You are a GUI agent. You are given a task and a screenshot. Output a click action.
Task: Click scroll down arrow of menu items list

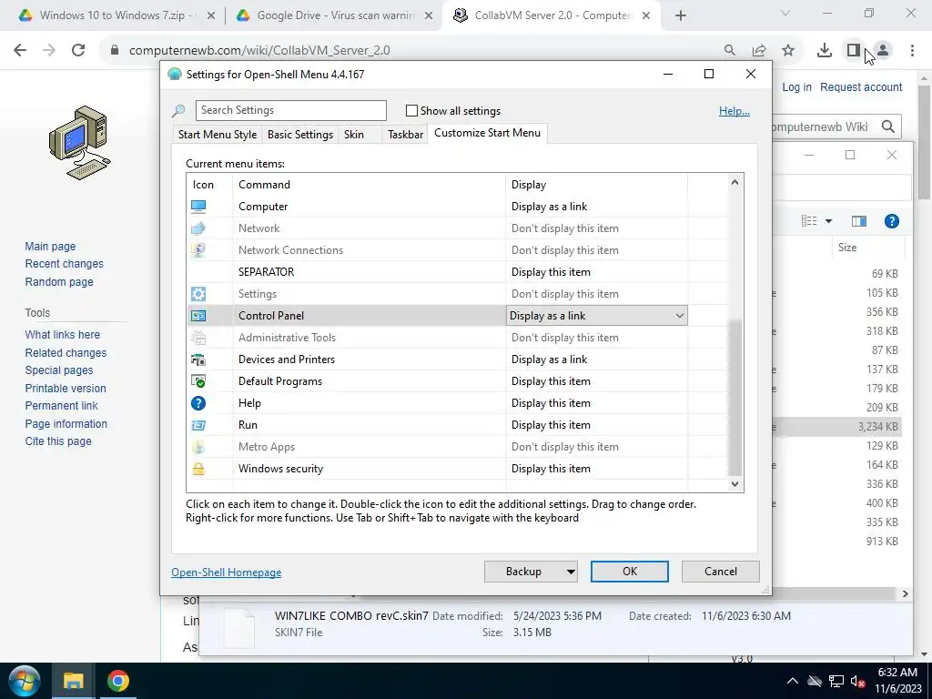(734, 484)
